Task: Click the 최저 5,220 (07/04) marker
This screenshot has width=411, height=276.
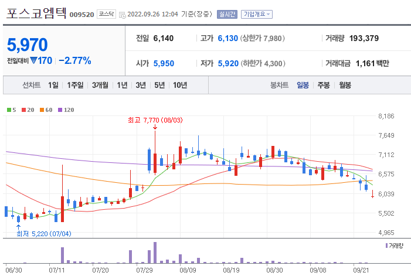Action: point(44,234)
